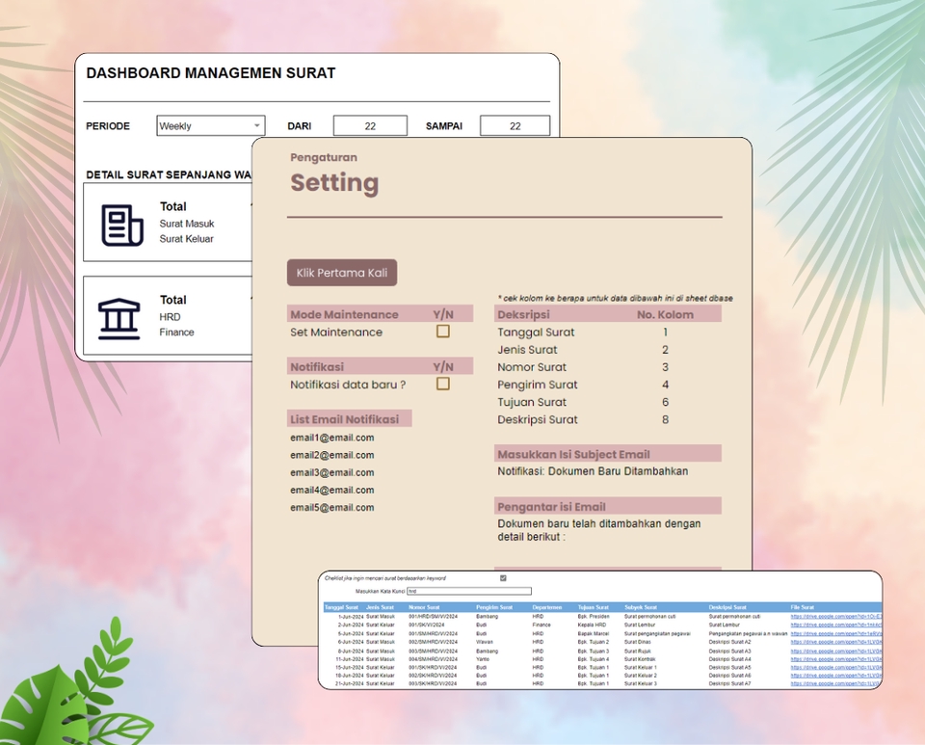925x745 pixels.
Task: Click the DARI input showing 22
Action: click(370, 125)
